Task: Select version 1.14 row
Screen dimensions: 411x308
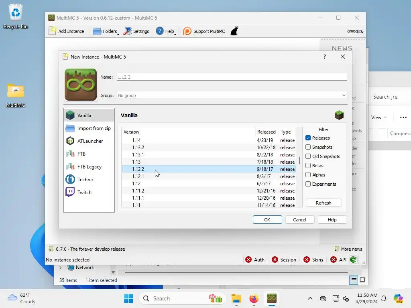Action: point(209,140)
